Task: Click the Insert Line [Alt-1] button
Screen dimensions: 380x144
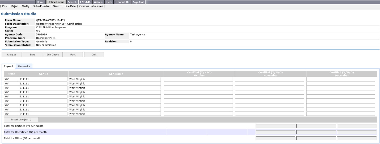Action: pos(22,120)
